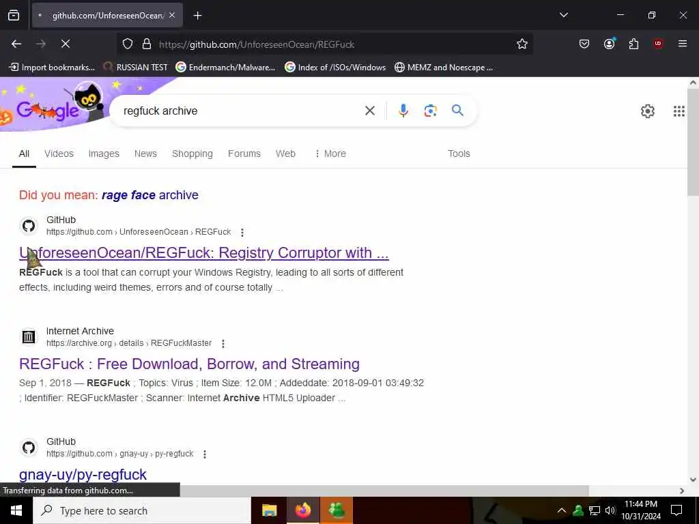
Task: Close the github.com/UnforeseenOcean browser tab
Action: point(172,16)
